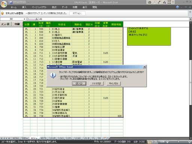
Task: Switch to the LSPL sheet tab
Action: (69, 138)
